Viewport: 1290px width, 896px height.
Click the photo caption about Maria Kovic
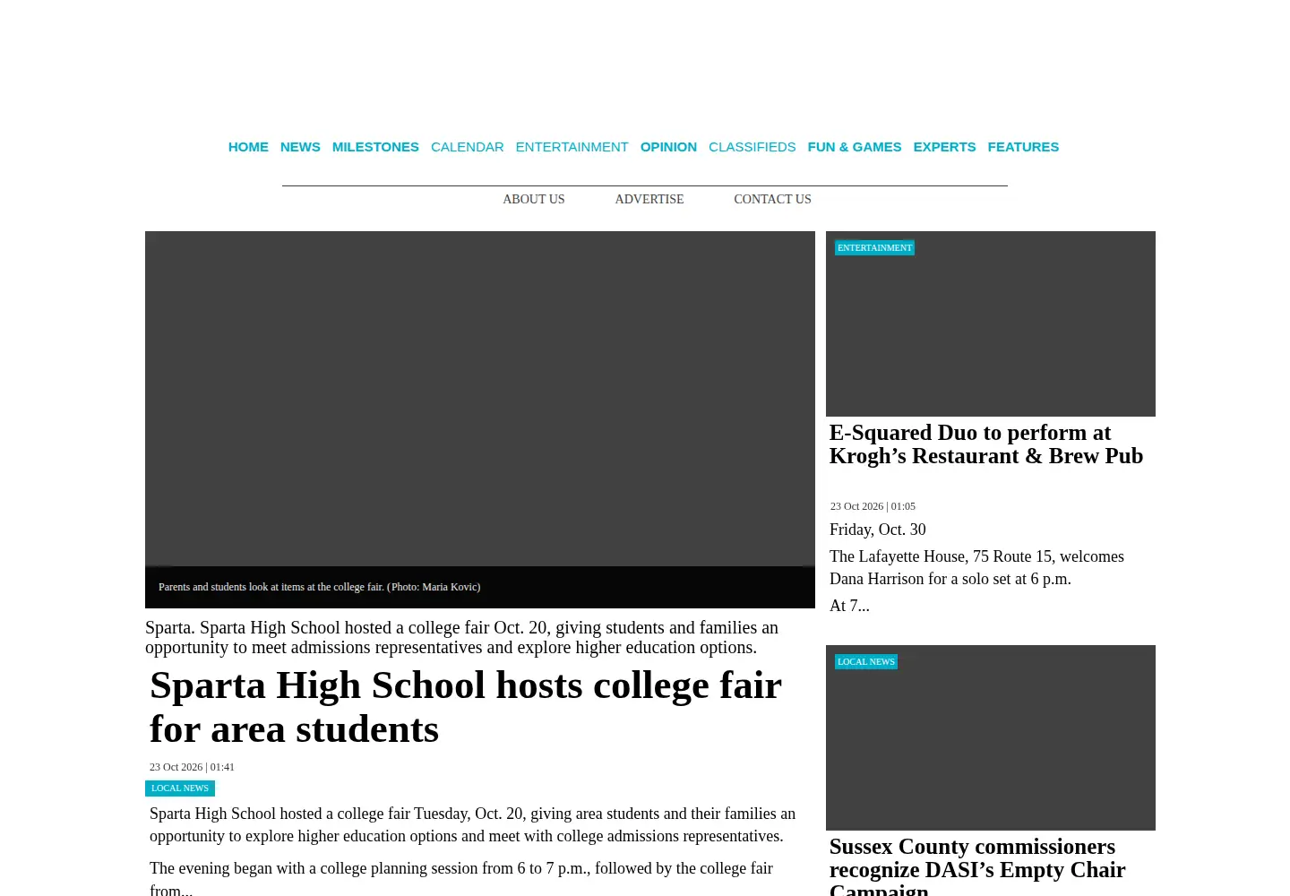pyautogui.click(x=319, y=587)
